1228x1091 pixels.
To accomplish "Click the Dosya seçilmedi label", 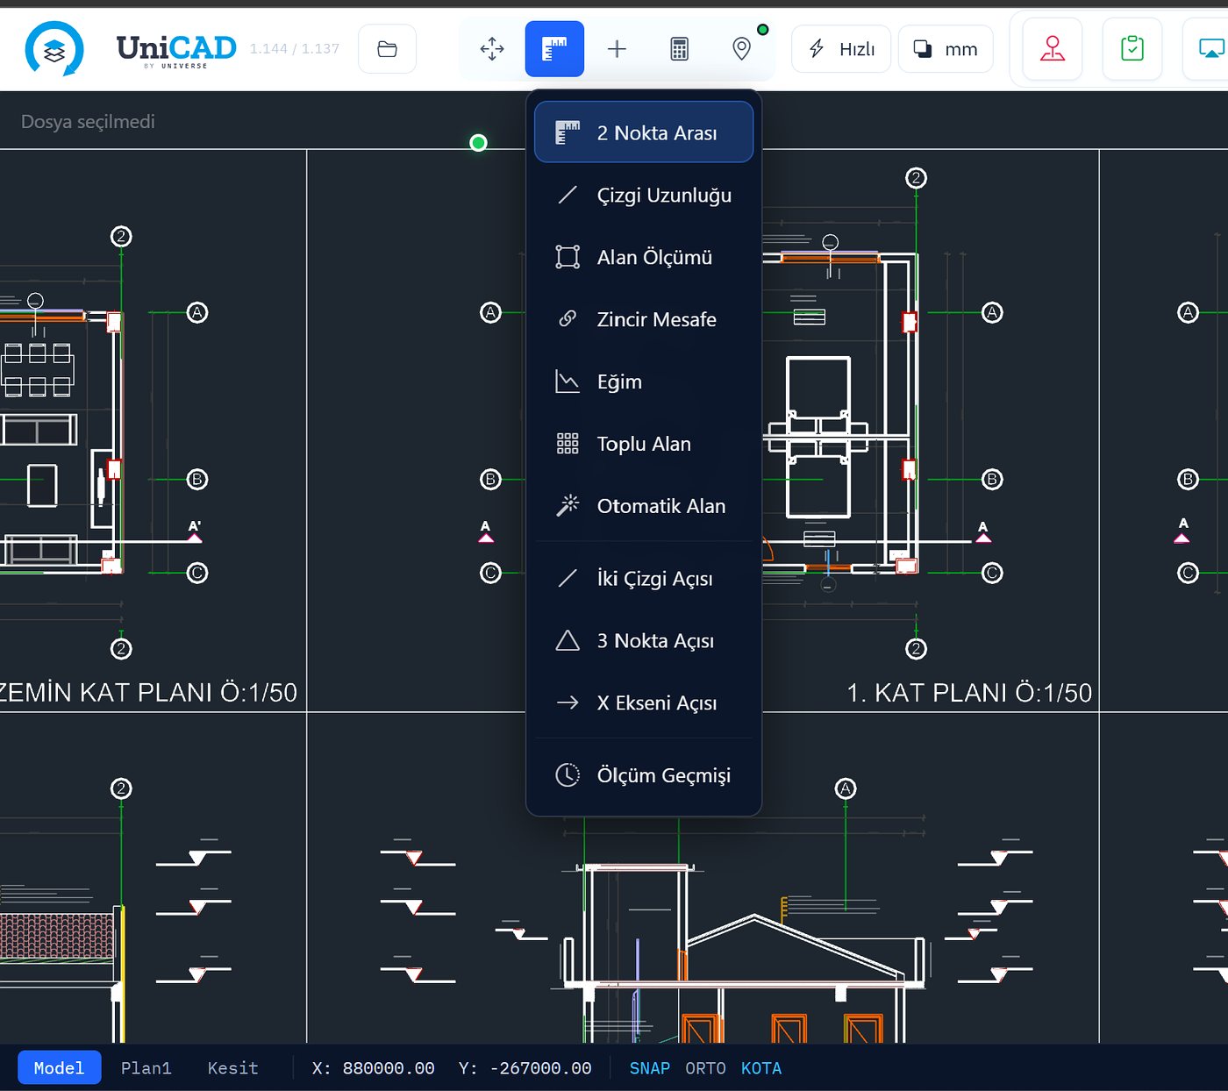I will pos(88,122).
